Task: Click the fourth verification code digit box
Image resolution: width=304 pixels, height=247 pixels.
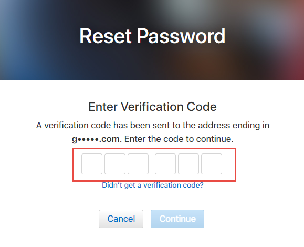Action: click(165, 164)
